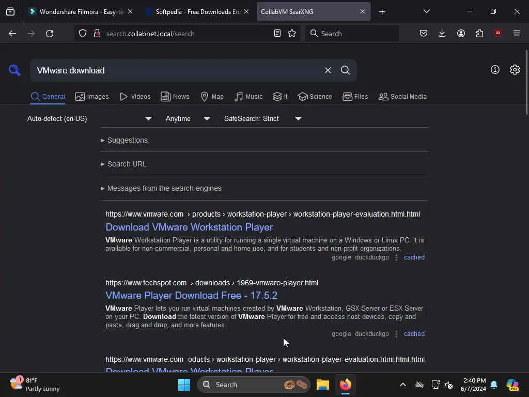The image size is (529, 397).
Task: Close the Wondershare Filmora tab
Action: [x=130, y=11]
